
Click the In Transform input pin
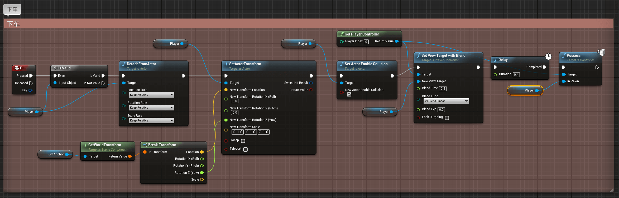pos(145,152)
